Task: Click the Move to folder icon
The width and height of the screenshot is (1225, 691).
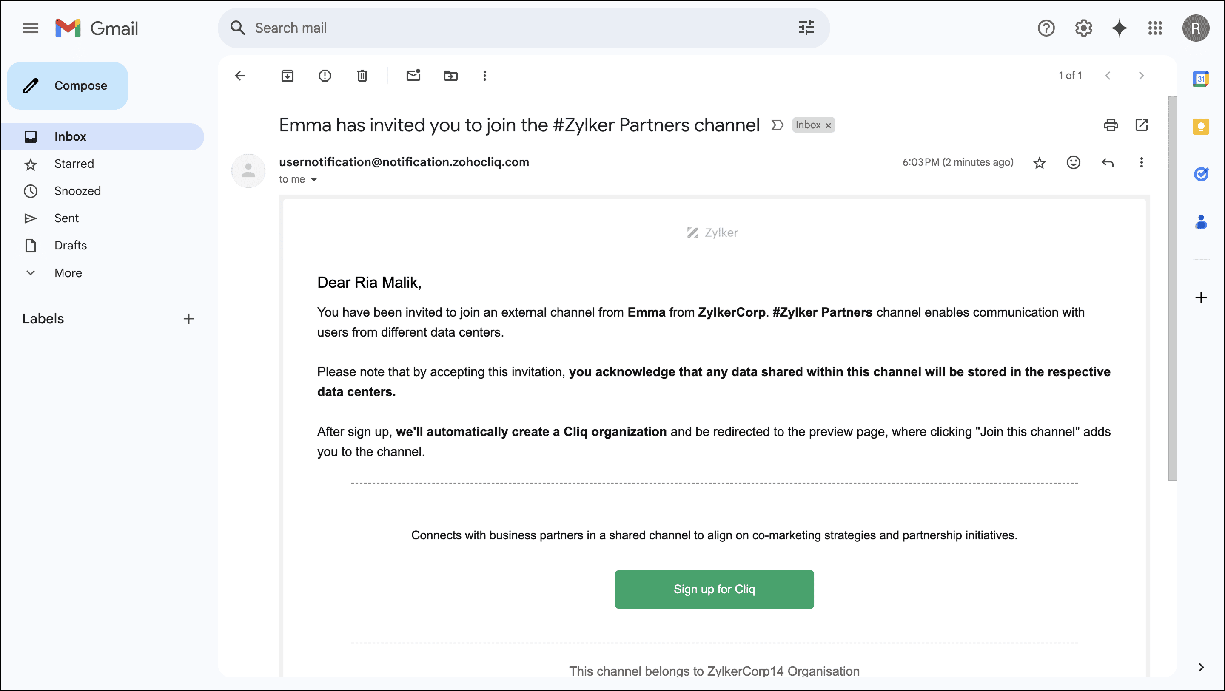Action: point(450,76)
